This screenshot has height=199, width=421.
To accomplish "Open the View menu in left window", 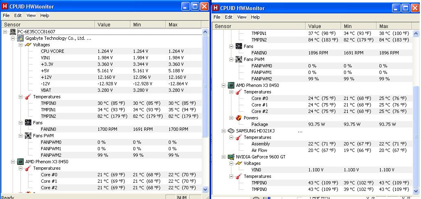I will (31, 15).
